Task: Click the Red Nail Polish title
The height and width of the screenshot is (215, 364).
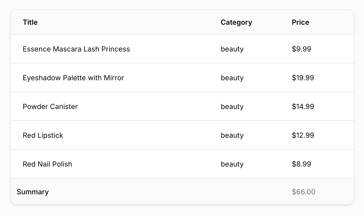Action: coord(47,164)
